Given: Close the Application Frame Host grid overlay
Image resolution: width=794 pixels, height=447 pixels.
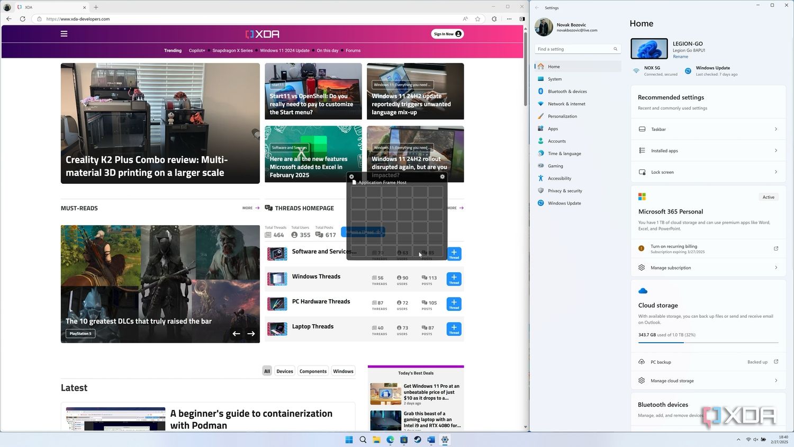Looking at the screenshot, I should coord(351,177).
